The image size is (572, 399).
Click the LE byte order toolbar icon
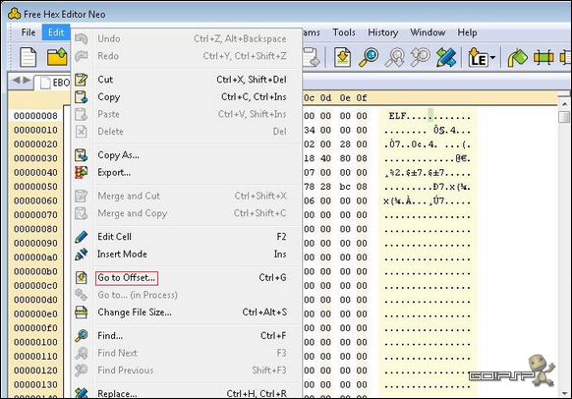[x=478, y=58]
